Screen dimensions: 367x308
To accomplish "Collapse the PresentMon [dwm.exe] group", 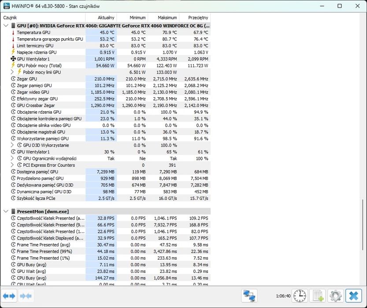I will pyautogui.click(x=6, y=211).
